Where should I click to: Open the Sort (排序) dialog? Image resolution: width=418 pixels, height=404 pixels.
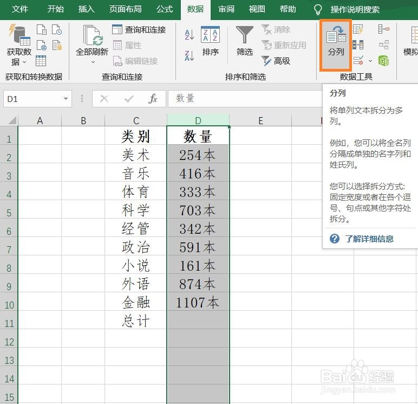(x=210, y=41)
